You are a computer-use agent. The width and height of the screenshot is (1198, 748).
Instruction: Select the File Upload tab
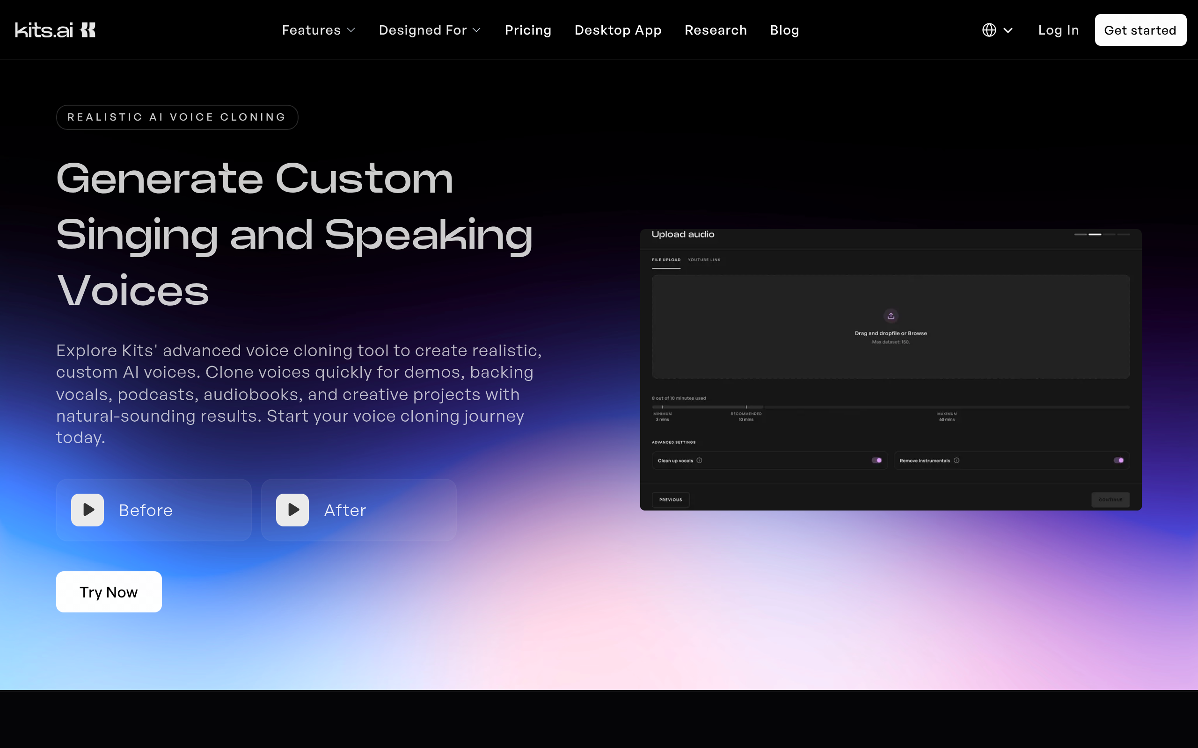[x=666, y=260]
